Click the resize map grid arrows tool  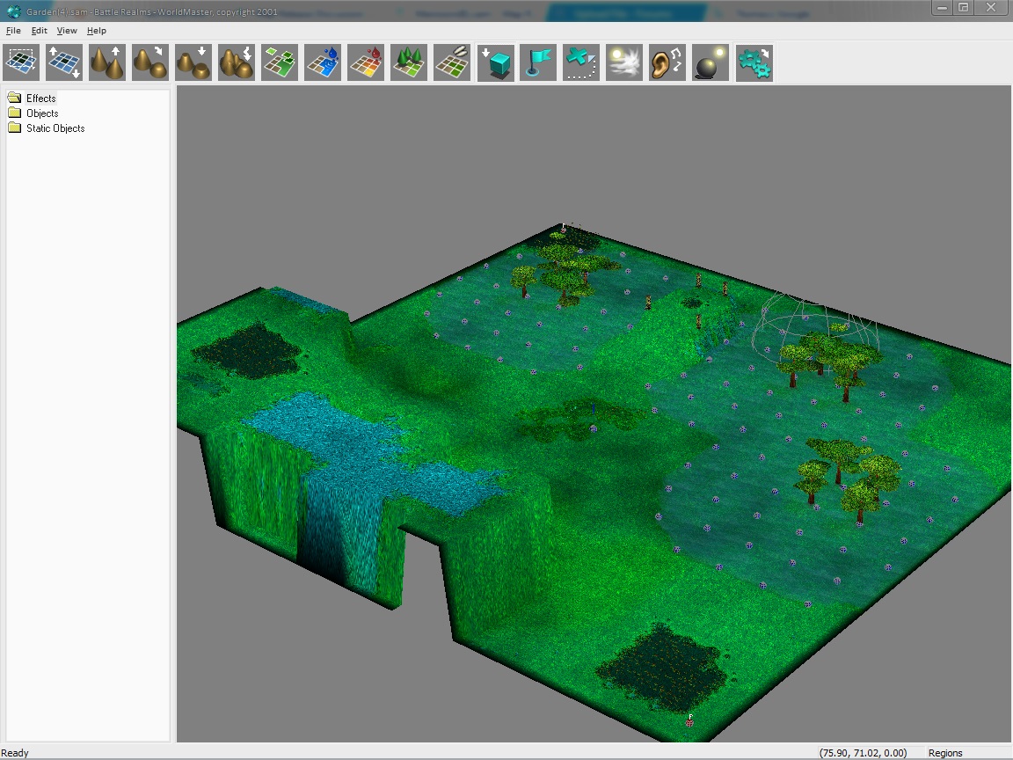click(x=64, y=63)
